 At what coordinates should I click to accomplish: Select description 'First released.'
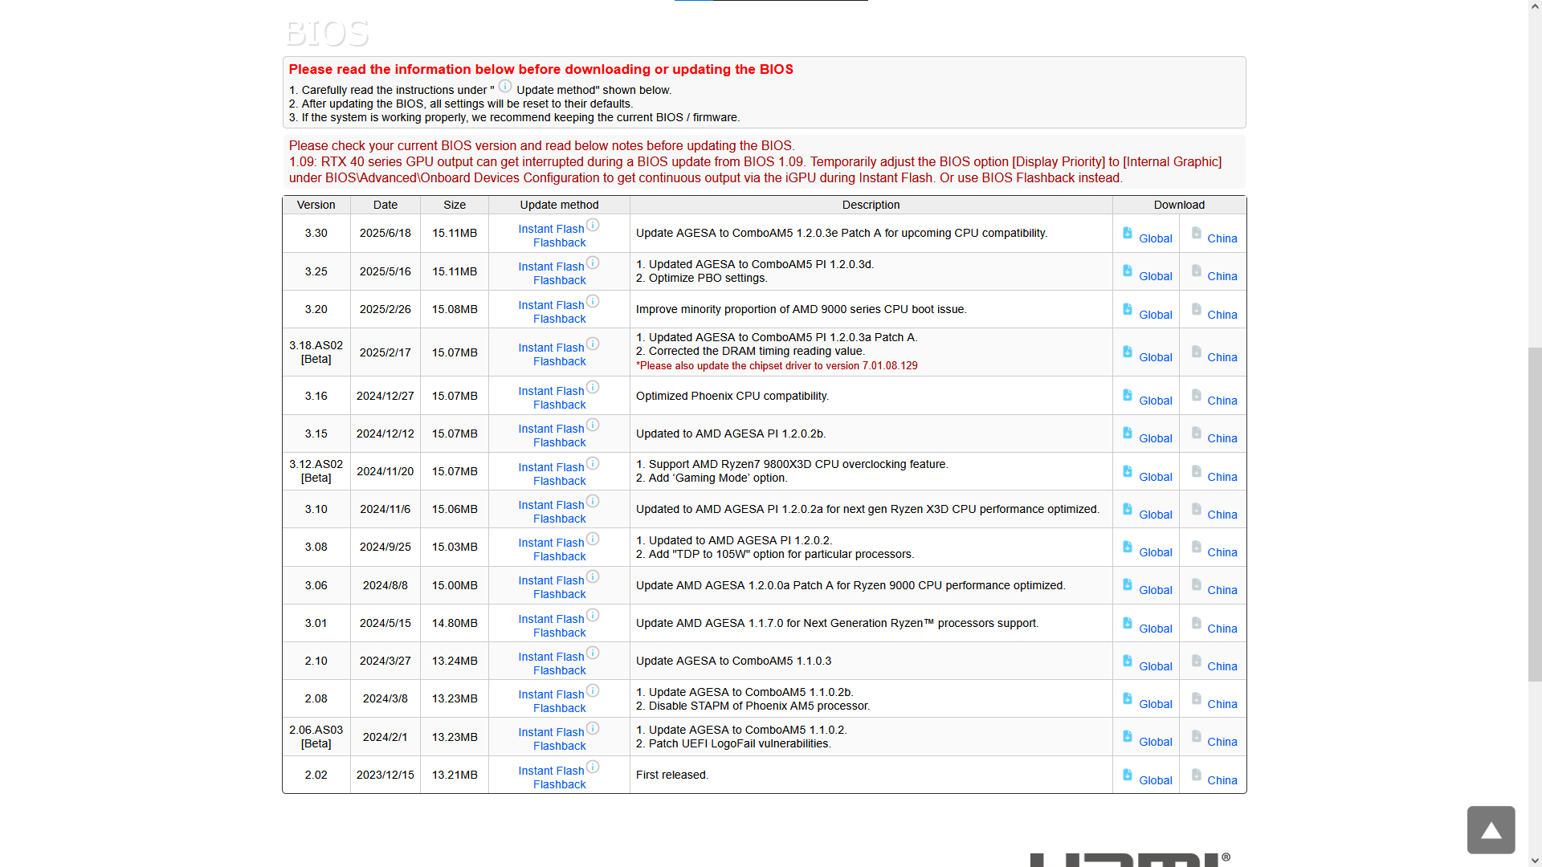(x=672, y=775)
